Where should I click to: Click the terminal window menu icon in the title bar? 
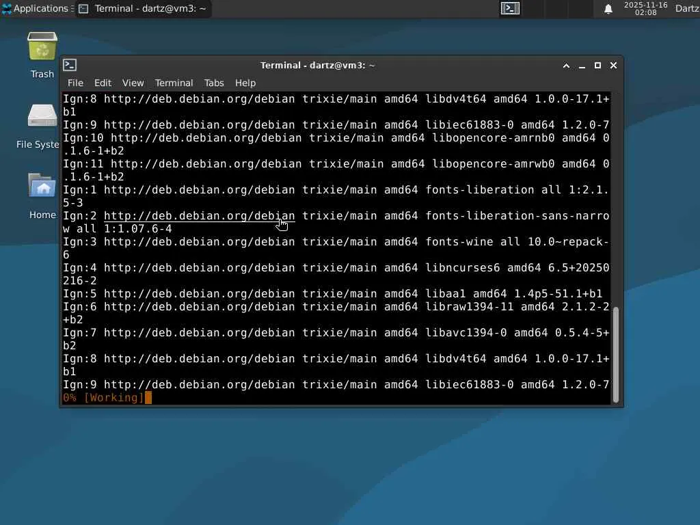(70, 65)
